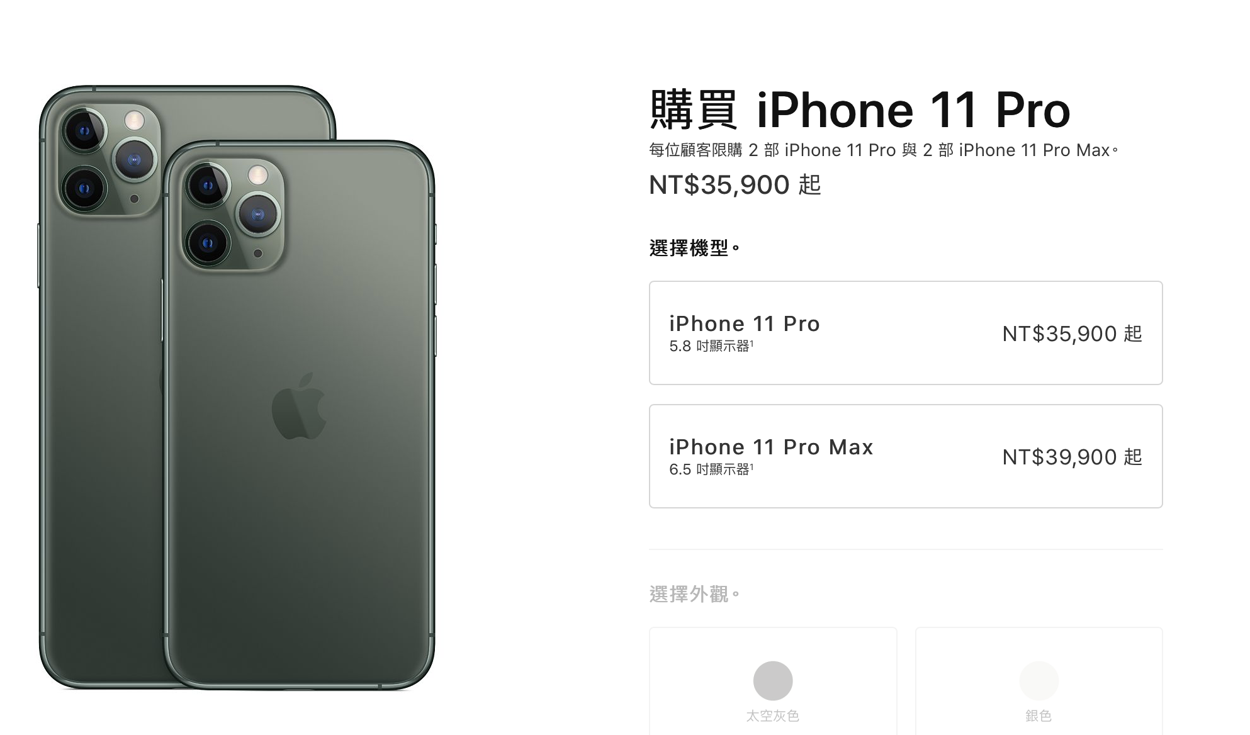Viewport: 1250px width, 735px height.
Task: Click the NT$39,900 起 price in Max card
Action: coord(1073,457)
